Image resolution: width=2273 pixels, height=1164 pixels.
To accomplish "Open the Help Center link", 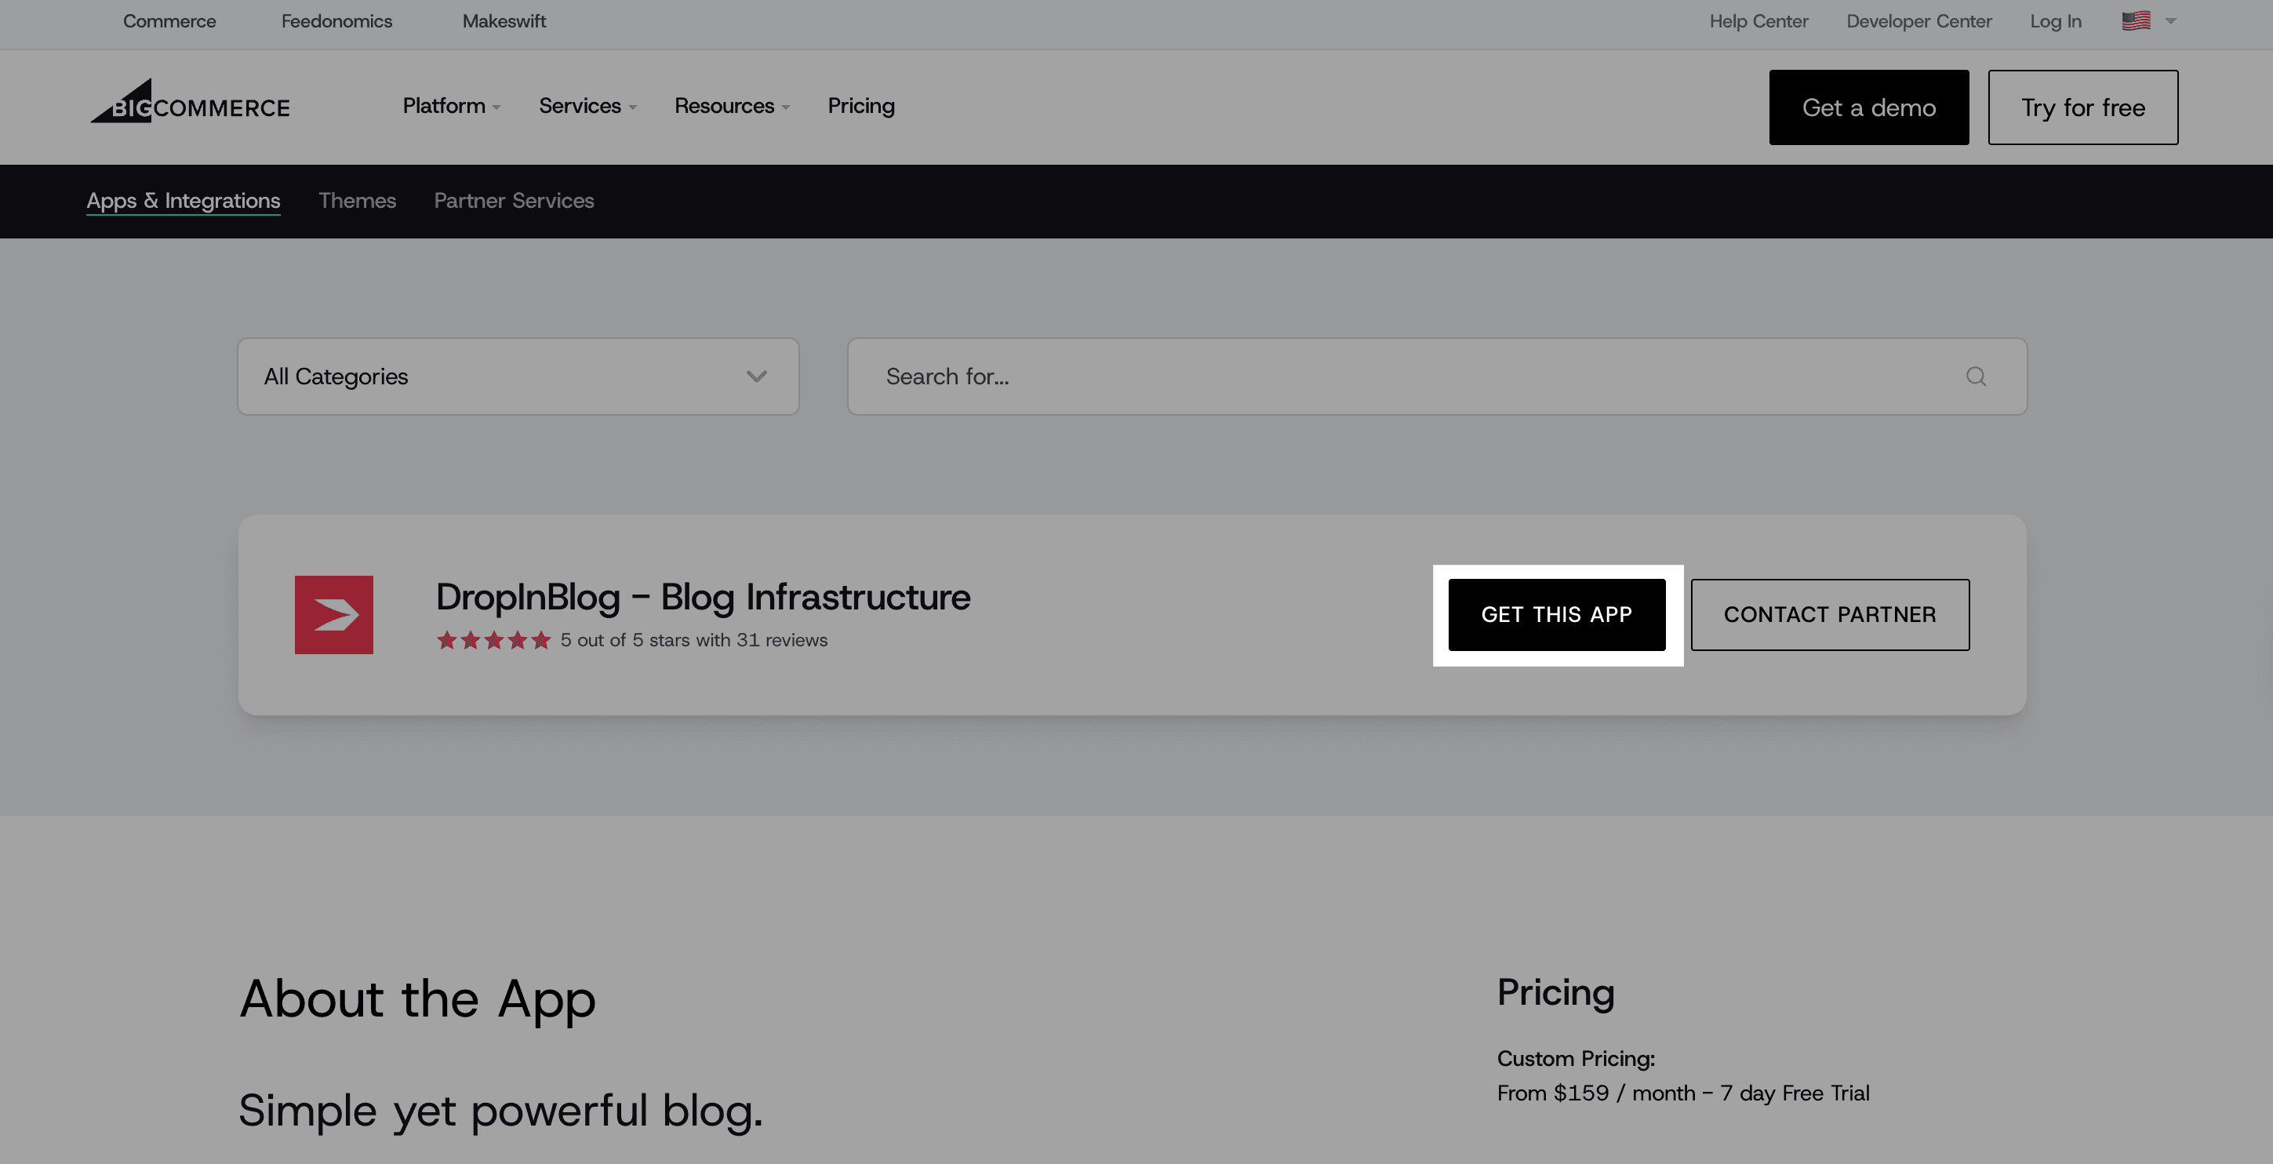I will (1758, 21).
